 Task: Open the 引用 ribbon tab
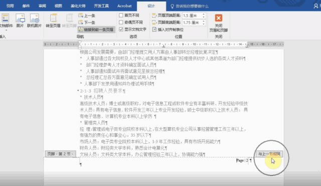(10, 6)
